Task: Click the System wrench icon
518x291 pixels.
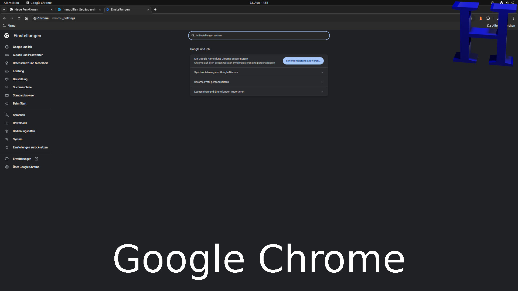Action: point(7,139)
